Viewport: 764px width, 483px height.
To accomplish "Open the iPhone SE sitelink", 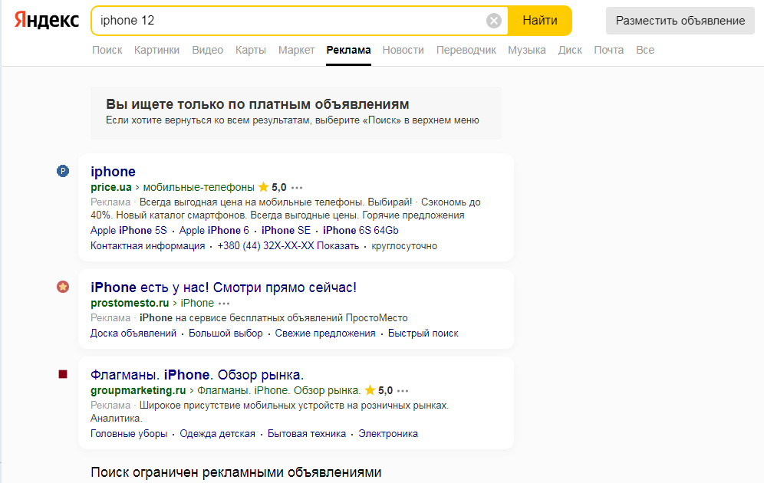I will click(286, 230).
